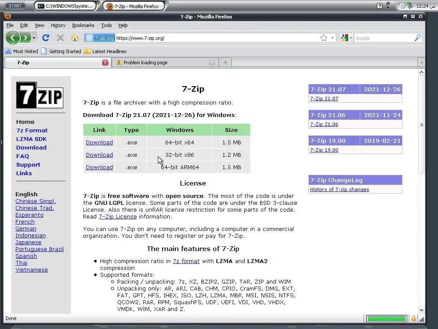This screenshot has width=438, height=329.
Task: Open the Getting Started bookmark
Action: [x=61, y=51]
